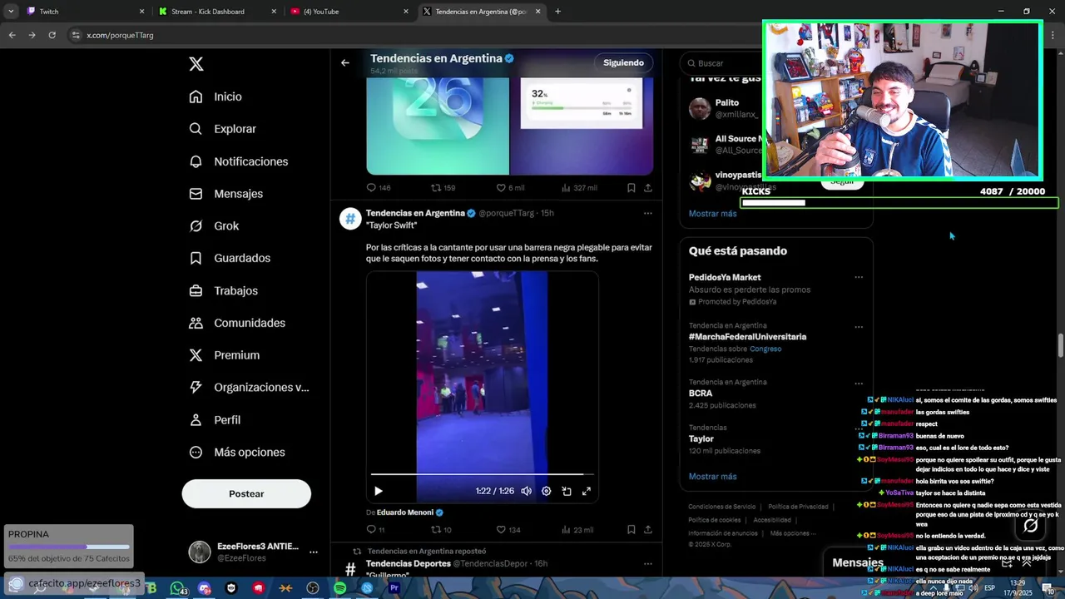Like the post with 6 mil likes

coord(501,188)
